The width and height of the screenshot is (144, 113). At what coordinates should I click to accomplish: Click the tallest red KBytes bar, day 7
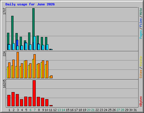pyautogui.click(x=34, y=93)
